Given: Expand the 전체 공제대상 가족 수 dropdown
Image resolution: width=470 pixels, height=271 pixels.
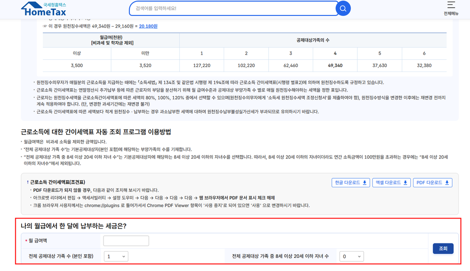Looking at the screenshot, I should pyautogui.click(x=116, y=257).
